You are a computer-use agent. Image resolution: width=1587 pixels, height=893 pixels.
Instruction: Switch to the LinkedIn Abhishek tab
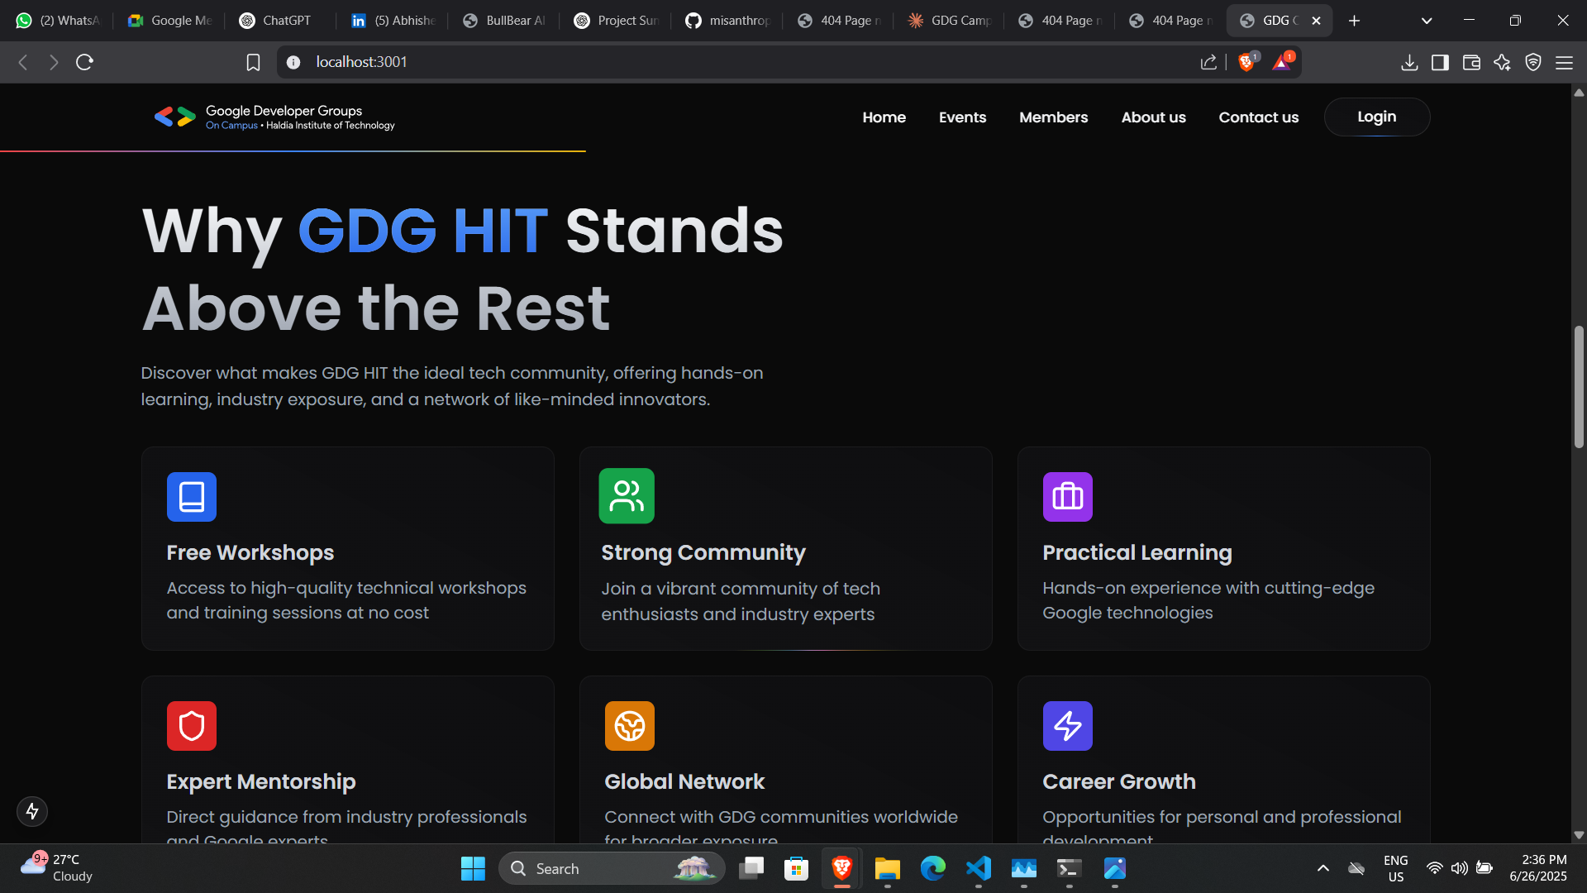(x=392, y=21)
